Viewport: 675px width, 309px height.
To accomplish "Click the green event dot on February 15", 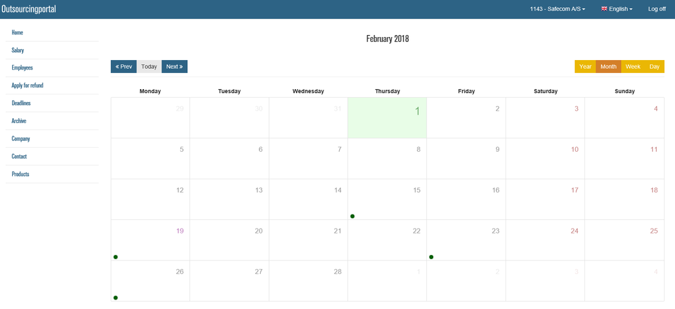I will tap(353, 216).
